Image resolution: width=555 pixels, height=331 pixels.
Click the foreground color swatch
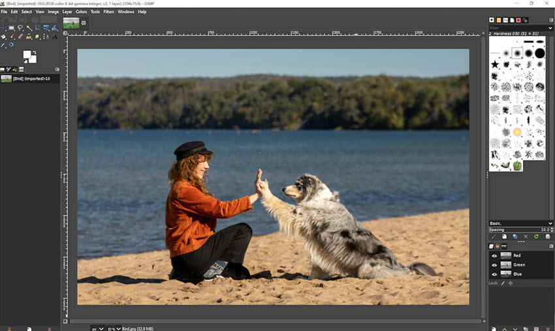click(x=27, y=54)
